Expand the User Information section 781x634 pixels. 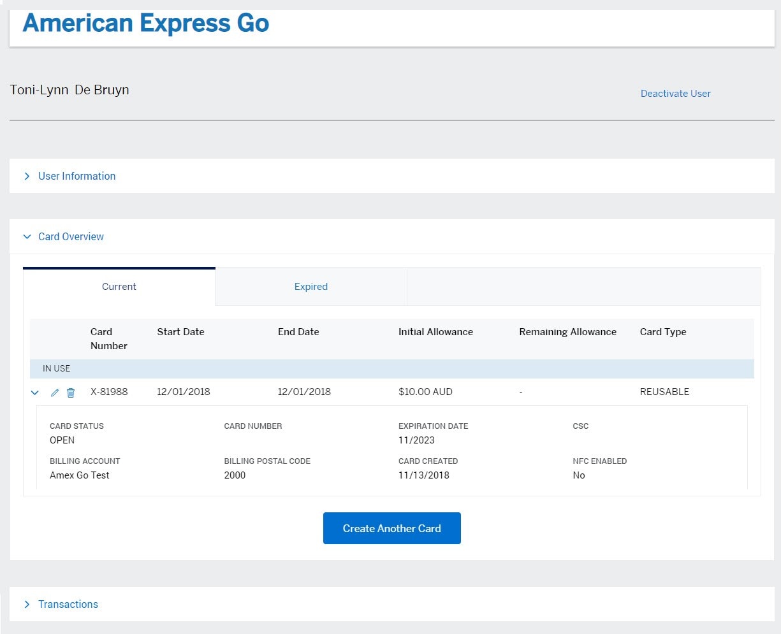click(x=77, y=177)
